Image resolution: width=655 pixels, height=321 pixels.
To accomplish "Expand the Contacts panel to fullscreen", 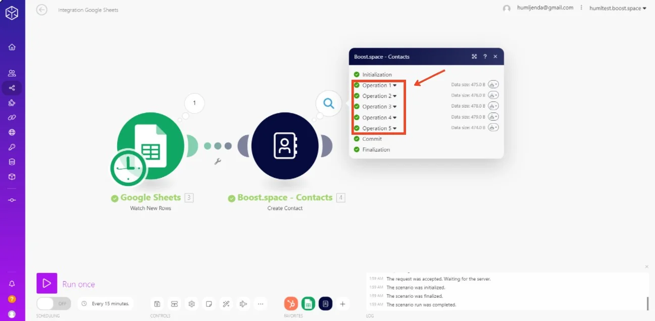I will pos(474,57).
